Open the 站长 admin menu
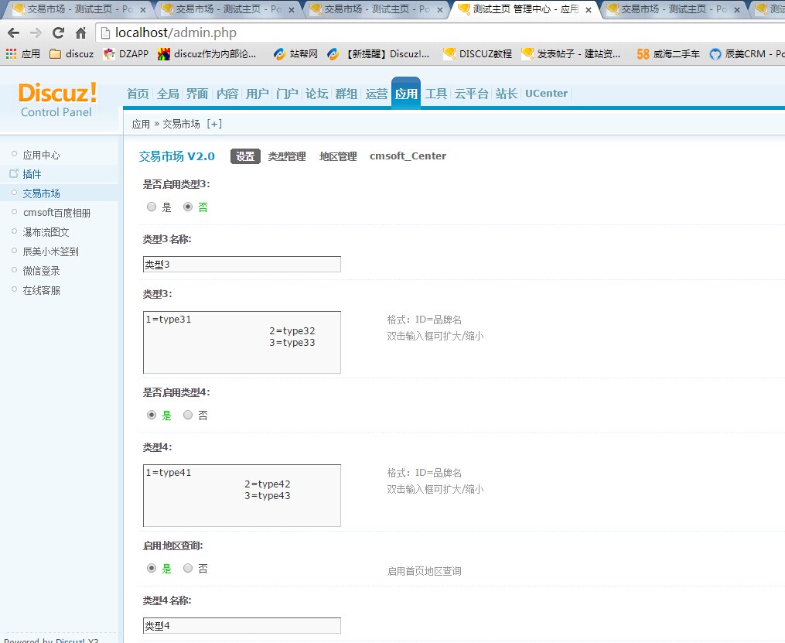 pyautogui.click(x=506, y=94)
